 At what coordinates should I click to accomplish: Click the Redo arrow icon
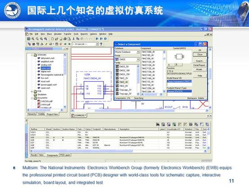[x=91, y=39]
